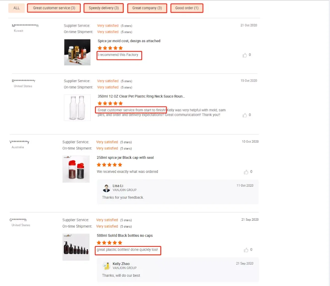The width and height of the screenshot is (330, 286).
Task: Filter reviews by Speedy delivery (3)
Action: click(103, 8)
